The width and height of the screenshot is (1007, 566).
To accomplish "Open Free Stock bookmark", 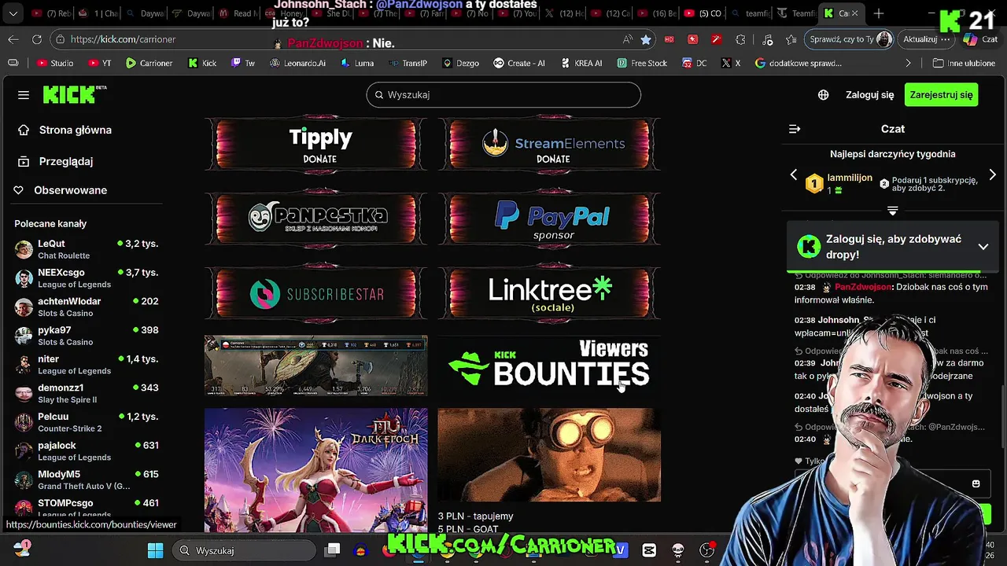I will click(642, 63).
